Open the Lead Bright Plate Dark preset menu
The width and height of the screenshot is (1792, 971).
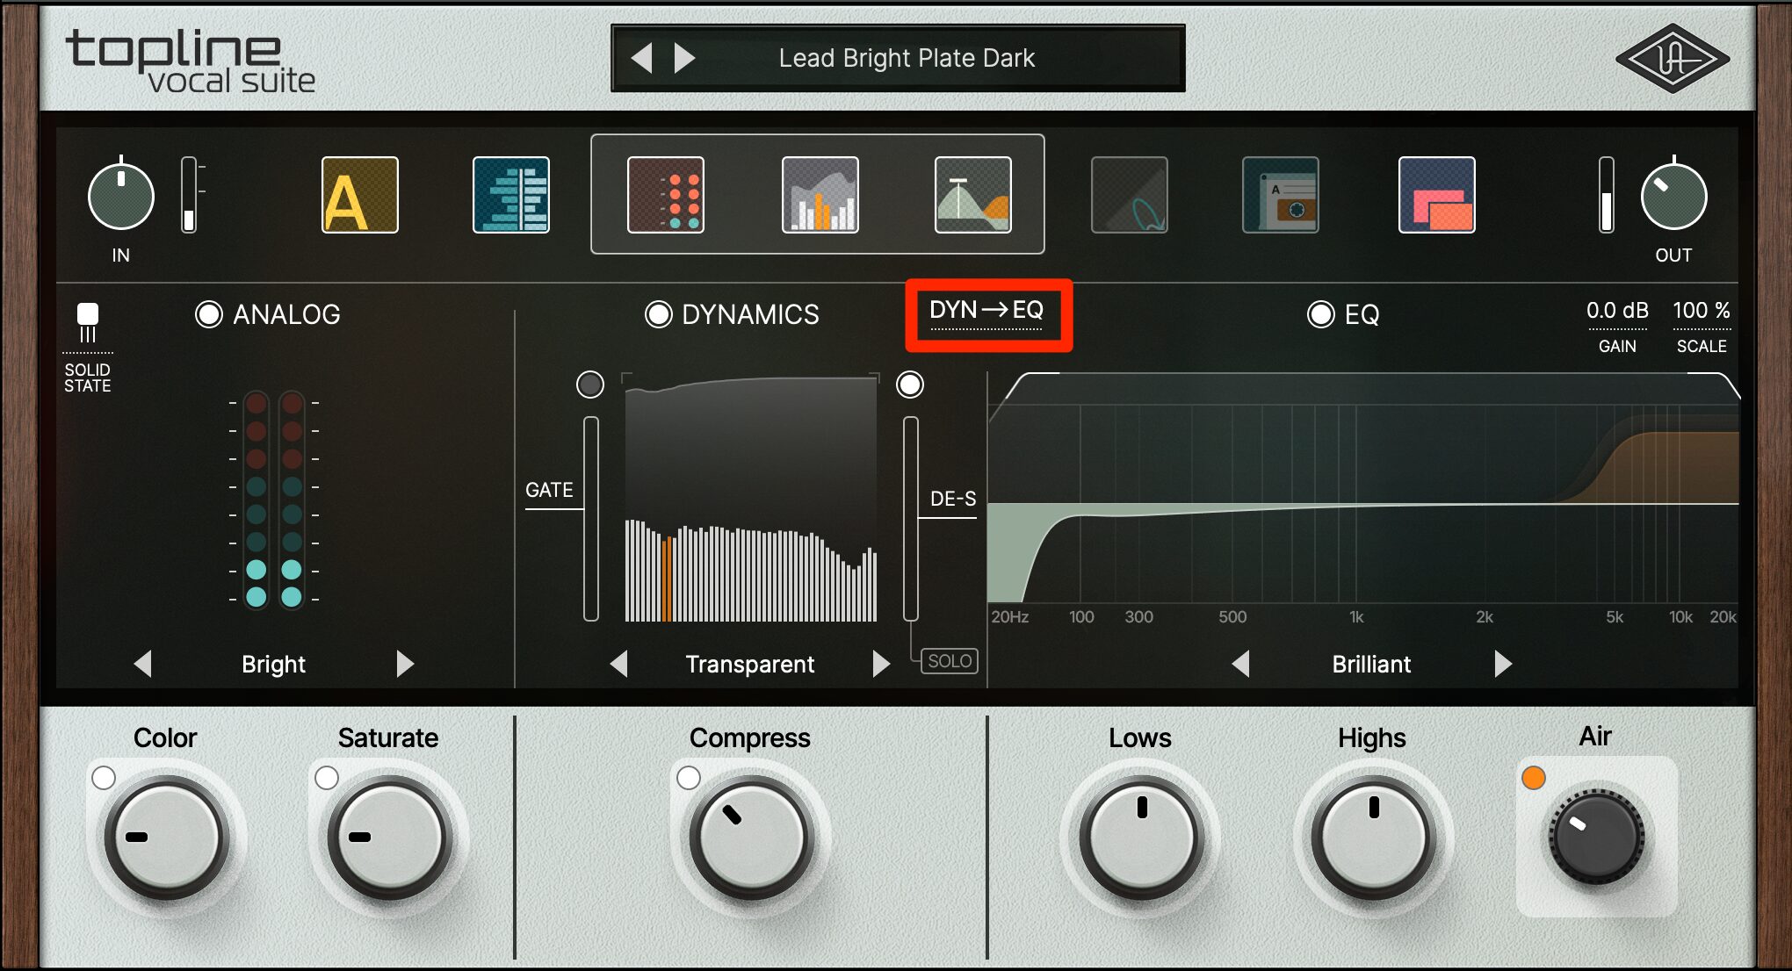[x=907, y=58]
